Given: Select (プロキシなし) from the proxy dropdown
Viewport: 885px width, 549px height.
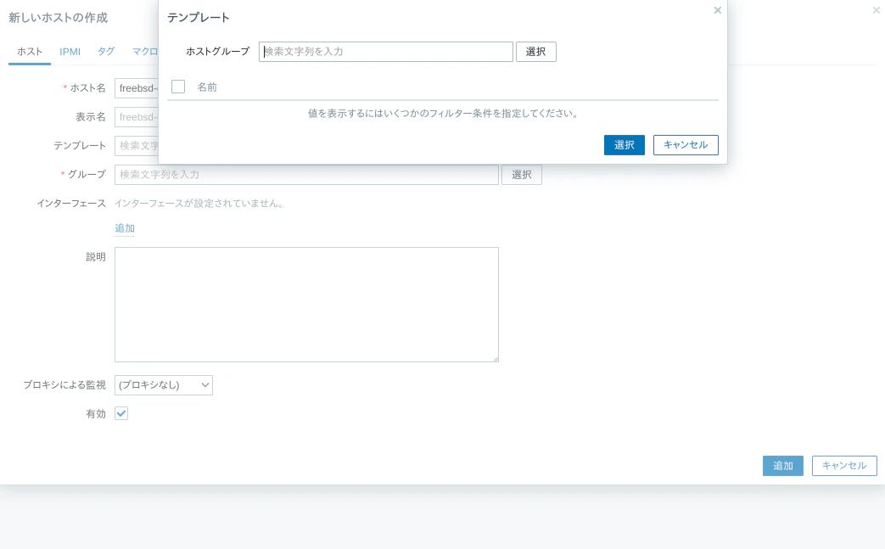Looking at the screenshot, I should 163,384.
